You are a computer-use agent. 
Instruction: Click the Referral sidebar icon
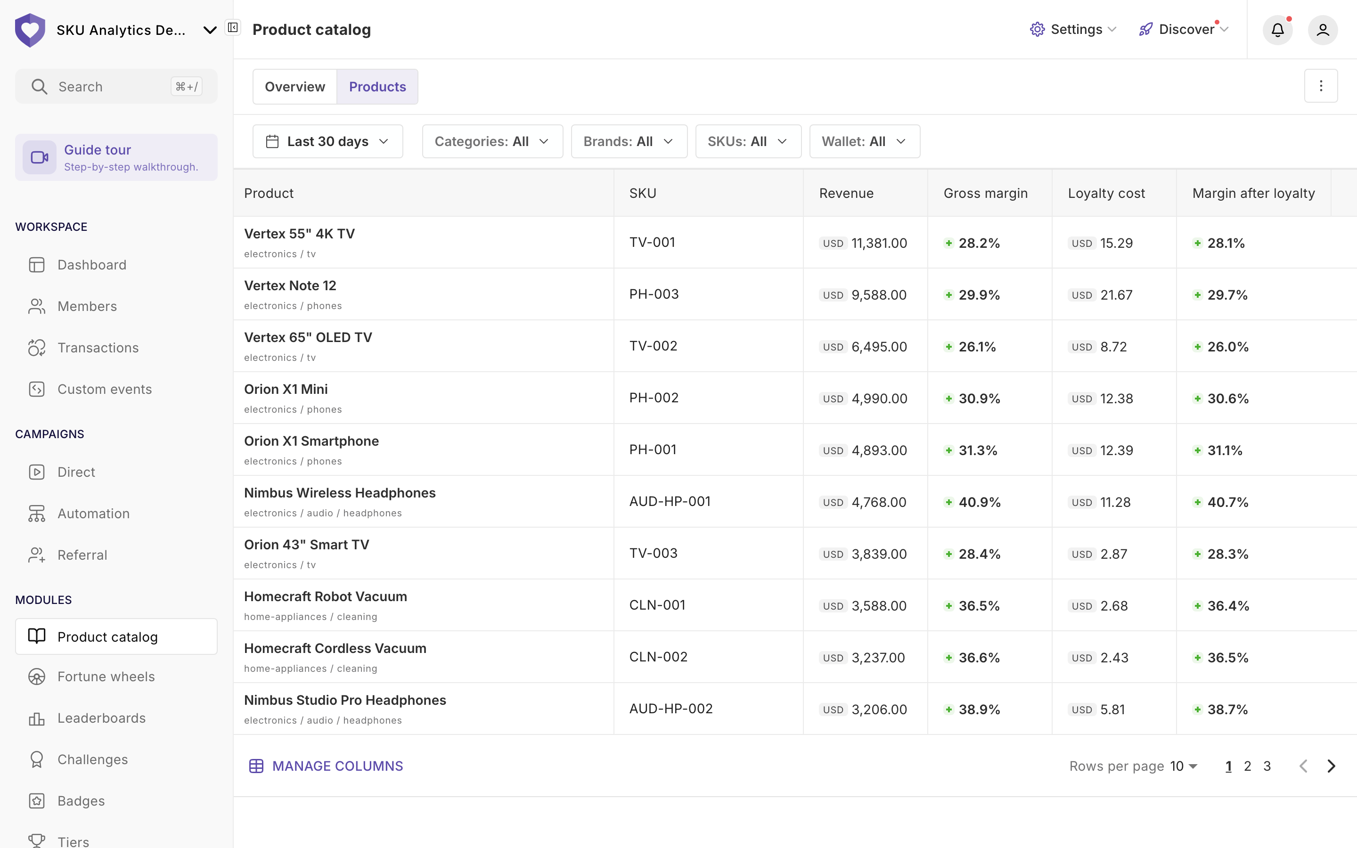[x=36, y=555]
